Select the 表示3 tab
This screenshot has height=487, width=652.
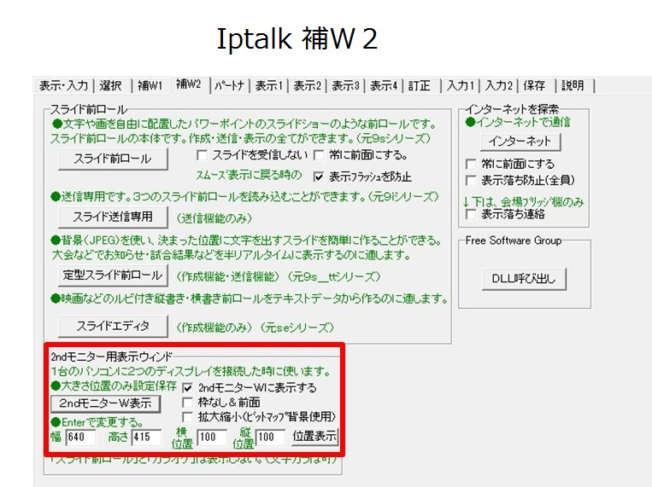pos(345,85)
